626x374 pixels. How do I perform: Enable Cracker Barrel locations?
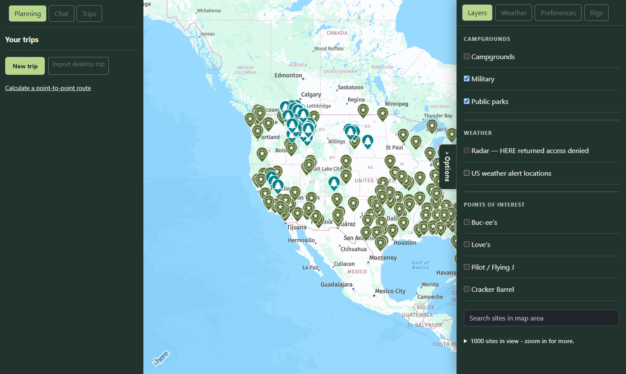point(466,289)
